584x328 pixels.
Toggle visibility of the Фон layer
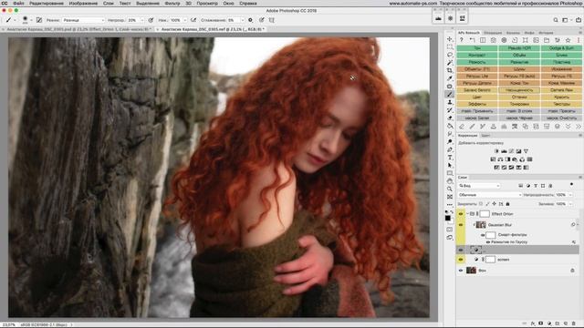pyautogui.click(x=461, y=271)
